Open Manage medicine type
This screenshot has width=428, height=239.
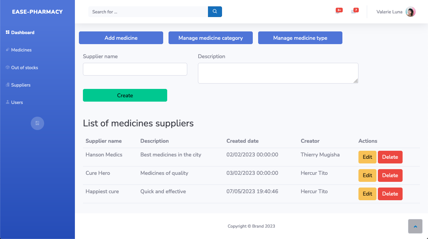(300, 38)
